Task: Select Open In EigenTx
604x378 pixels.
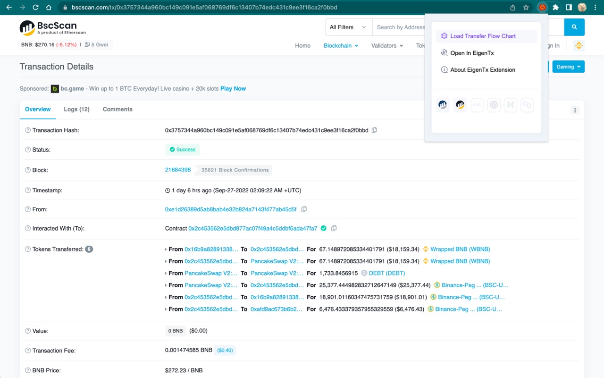Action: [472, 53]
